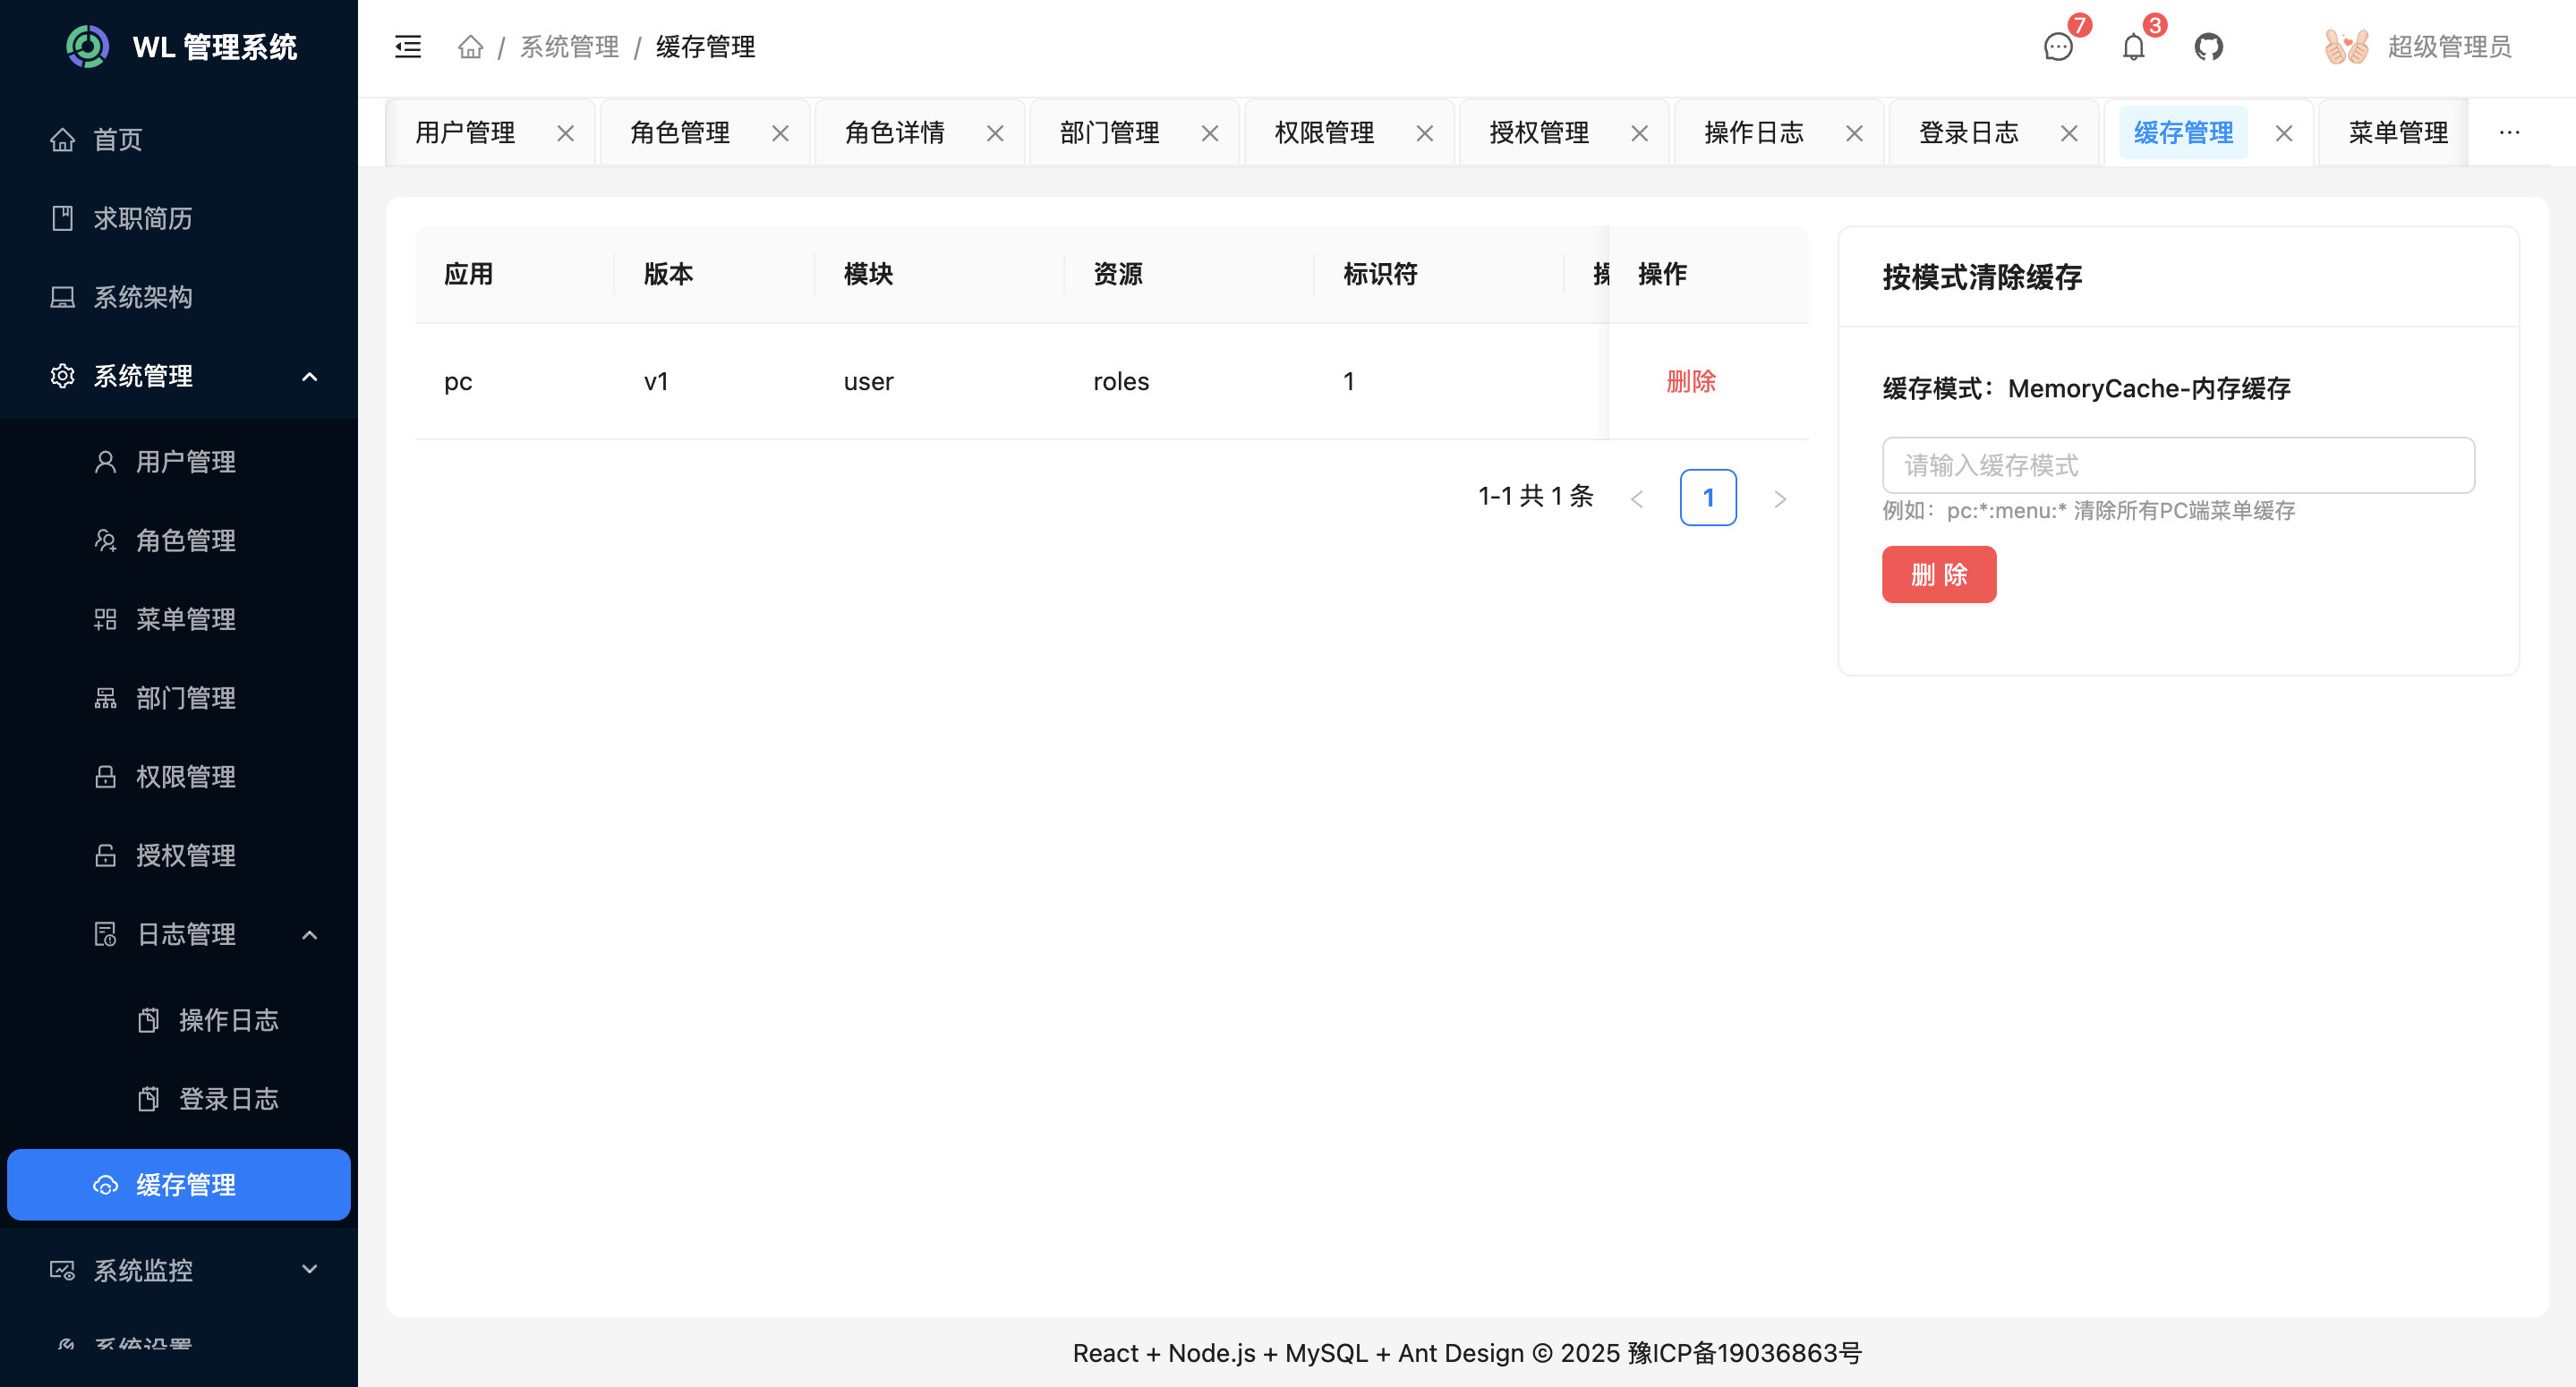Open messages via the chat icon with badge 7

(x=2058, y=47)
